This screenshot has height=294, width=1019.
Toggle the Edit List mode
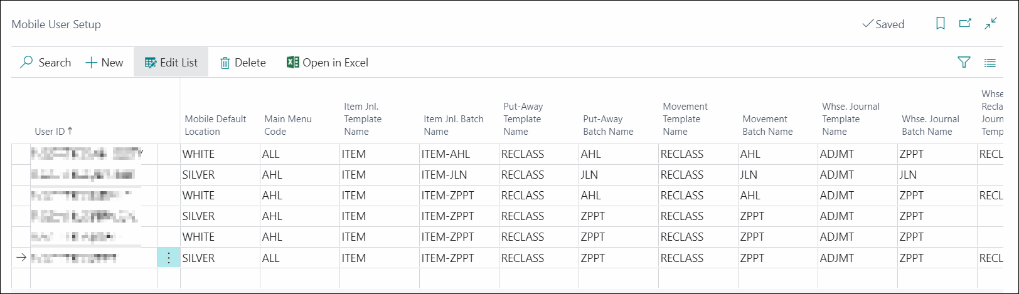pyautogui.click(x=171, y=63)
